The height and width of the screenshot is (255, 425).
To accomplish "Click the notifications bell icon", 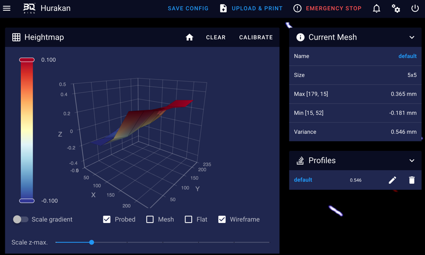I will pyautogui.click(x=376, y=8).
